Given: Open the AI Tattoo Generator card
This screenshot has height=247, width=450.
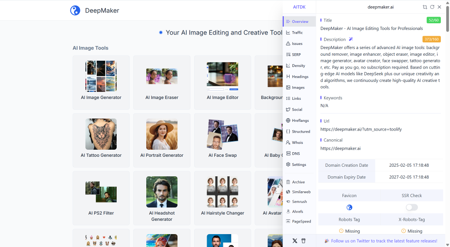Looking at the screenshot, I should click(101, 141).
